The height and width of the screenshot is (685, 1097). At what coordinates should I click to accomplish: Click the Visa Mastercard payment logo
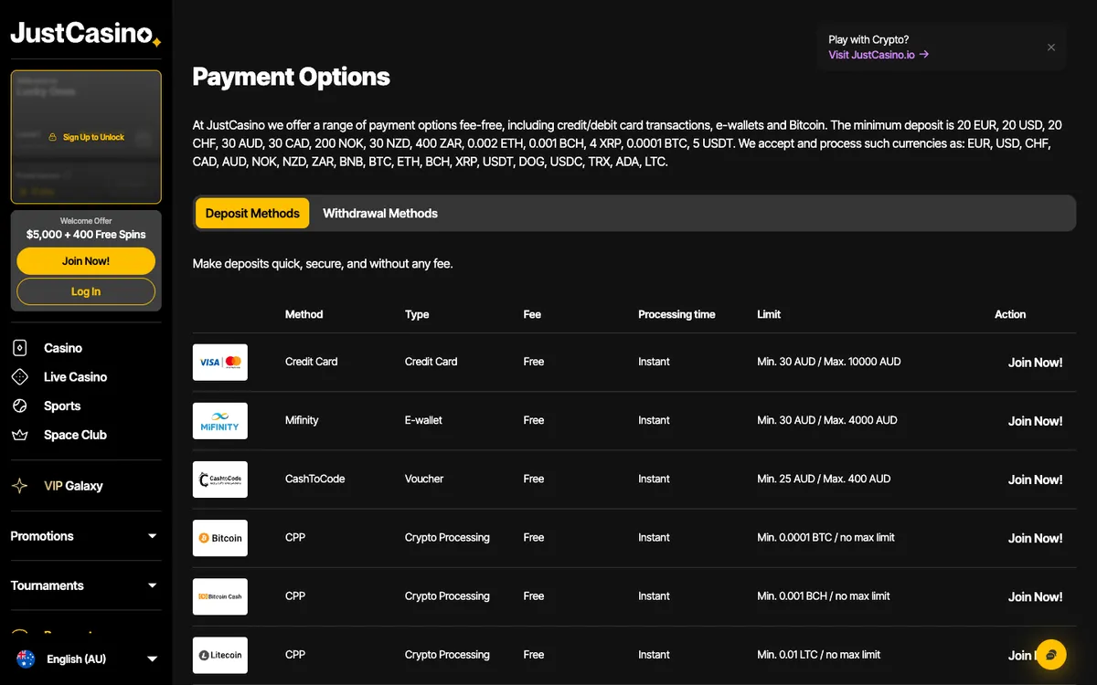(220, 363)
